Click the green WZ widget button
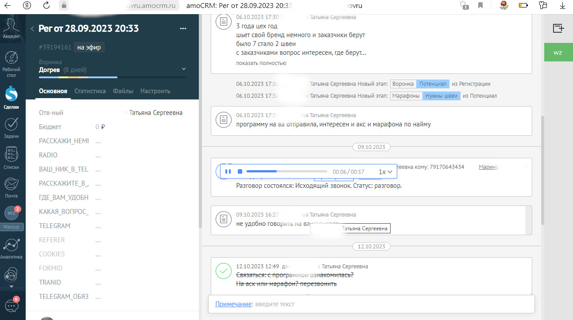This screenshot has height=320, width=573. [558, 53]
